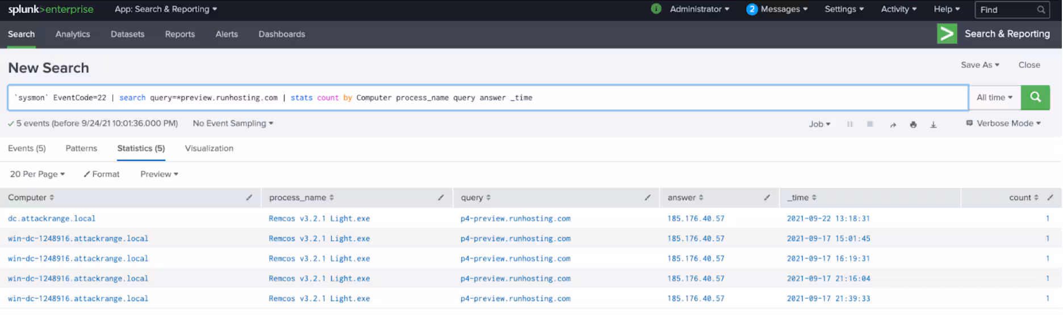
Task: Click the share job arrow icon
Action: coord(893,125)
